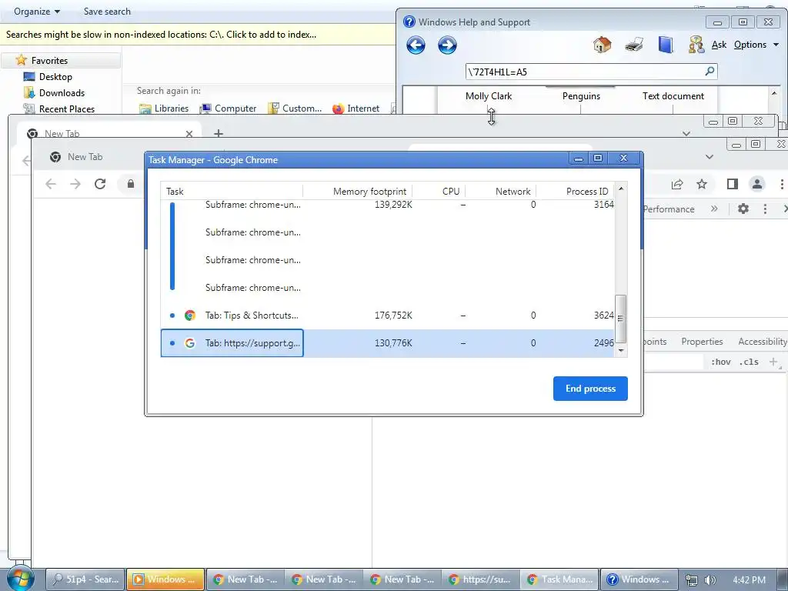Search again in Custom
Image resolution: width=788 pixels, height=591 pixels.
click(295, 109)
